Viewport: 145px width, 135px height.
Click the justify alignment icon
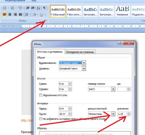(x=20, y=14)
